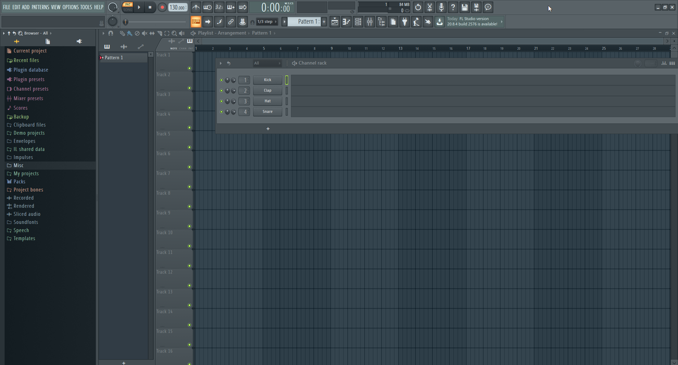
Task: Select the playlist magnet snap icon
Action: click(x=111, y=33)
